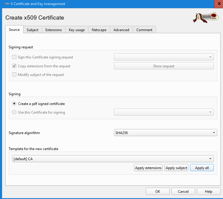The image size is (223, 199).
Task: Select Create a self signed certificate
Action: [14, 104]
